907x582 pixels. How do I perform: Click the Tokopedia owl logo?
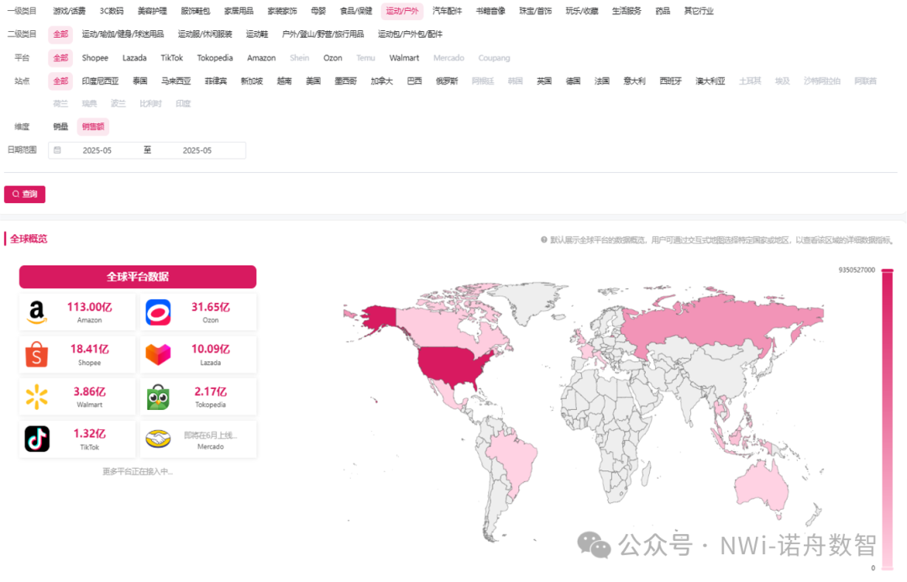click(x=158, y=397)
